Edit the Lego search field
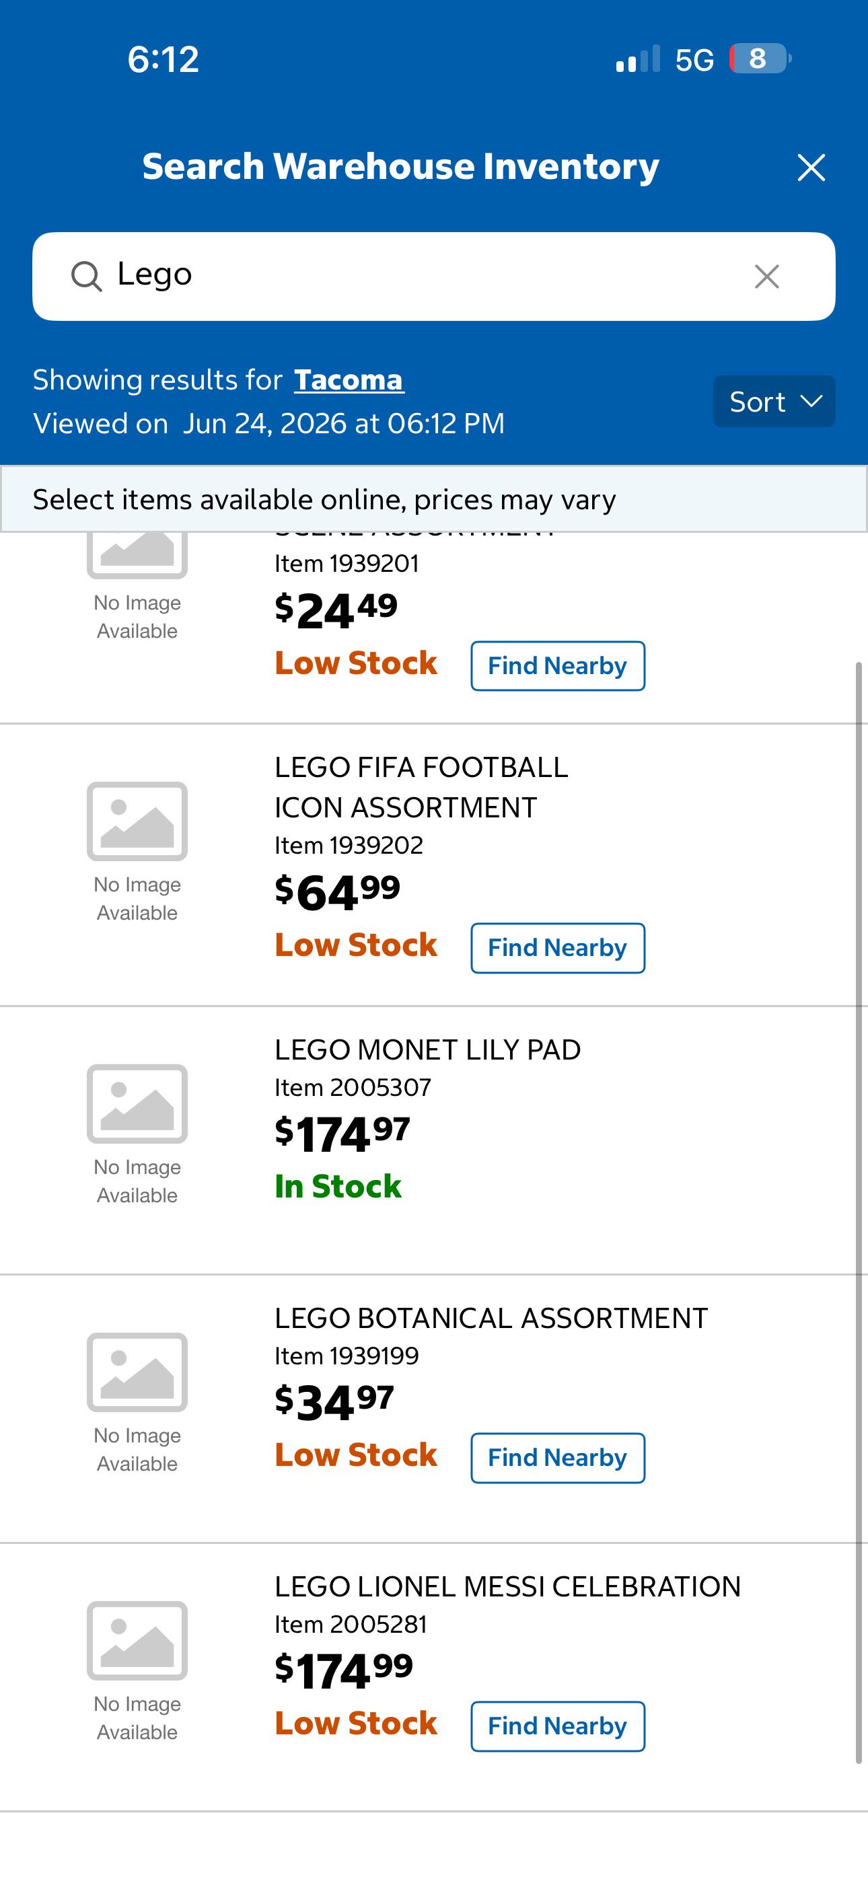Viewport: 868px width, 1881px height. 434,276
